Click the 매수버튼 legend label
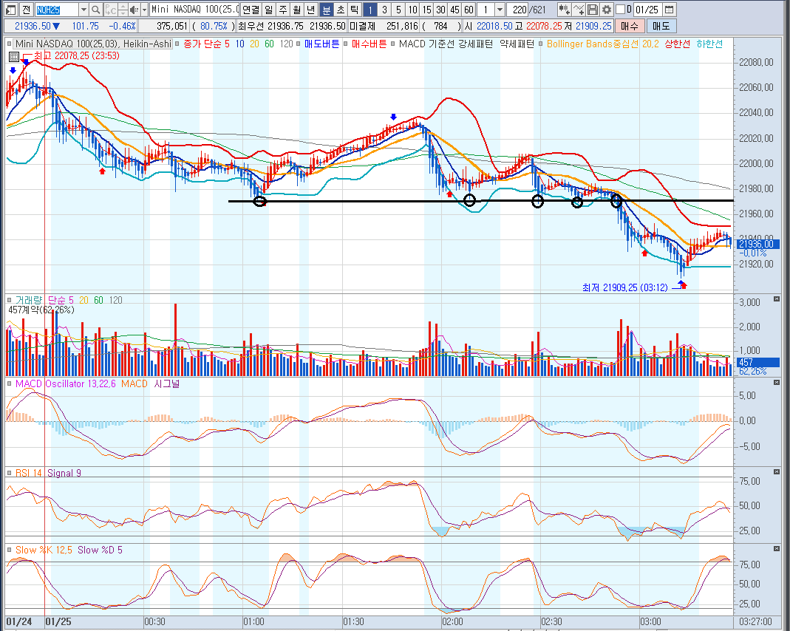This screenshot has width=790, height=631. point(369,44)
